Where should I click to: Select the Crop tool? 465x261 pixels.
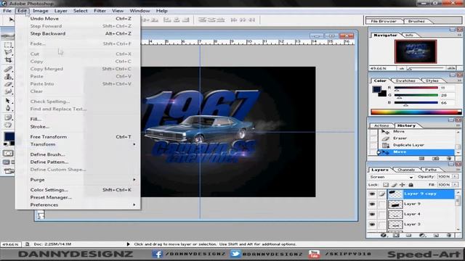pos(8,60)
